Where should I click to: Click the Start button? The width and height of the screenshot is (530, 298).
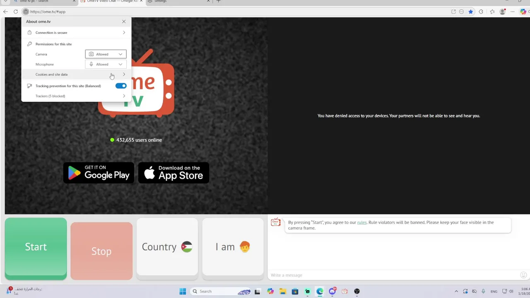point(36,248)
